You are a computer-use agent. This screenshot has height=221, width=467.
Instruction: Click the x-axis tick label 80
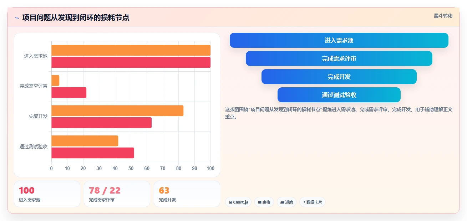click(x=179, y=168)
